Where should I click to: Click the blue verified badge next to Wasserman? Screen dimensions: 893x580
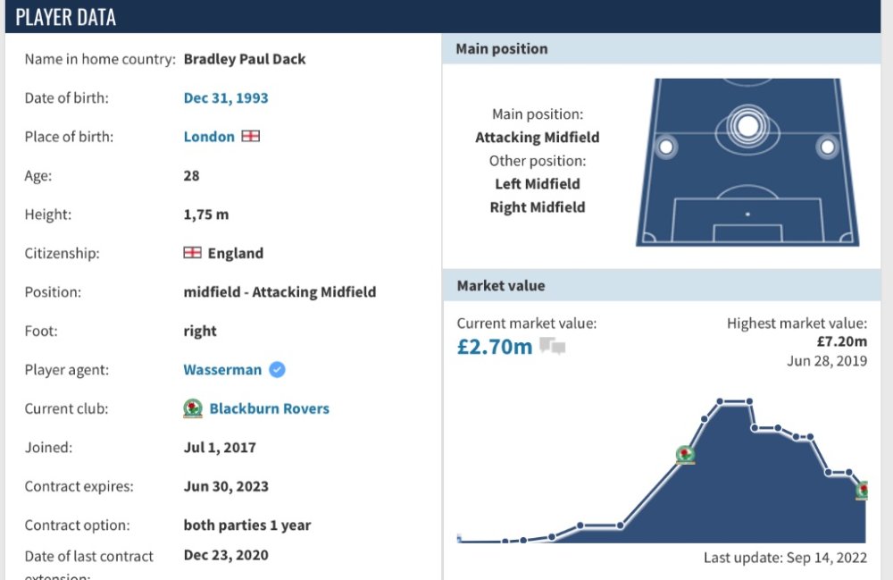tap(278, 369)
